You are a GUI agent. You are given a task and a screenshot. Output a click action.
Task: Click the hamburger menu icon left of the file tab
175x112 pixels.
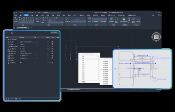[x=14, y=28]
